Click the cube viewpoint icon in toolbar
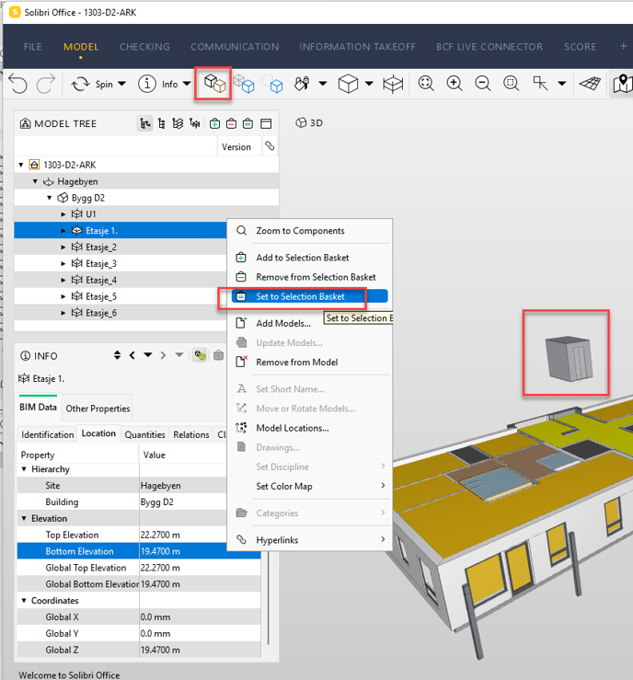Viewport: 633px width, 680px height. 348,83
